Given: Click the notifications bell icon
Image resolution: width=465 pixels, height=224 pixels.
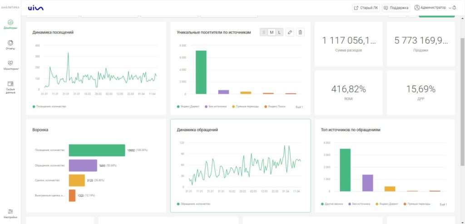Looking at the screenshot, I should point(454,8).
